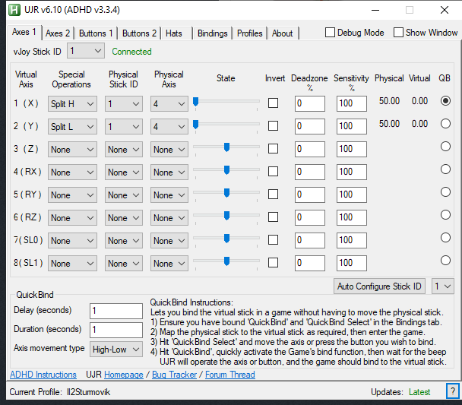Click Deadzone field for axis 1 (X)

click(310, 103)
